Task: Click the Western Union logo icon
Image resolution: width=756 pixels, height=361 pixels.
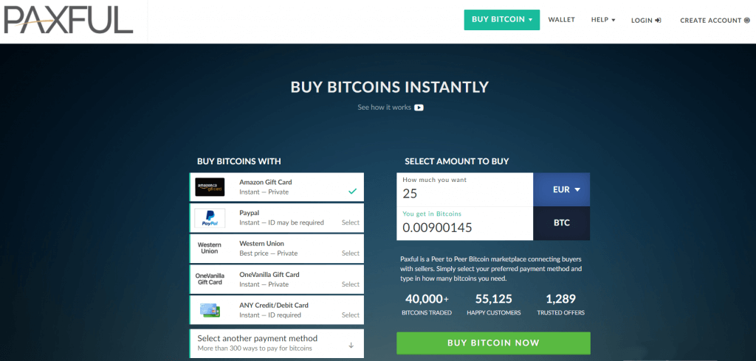Action: pyautogui.click(x=210, y=248)
